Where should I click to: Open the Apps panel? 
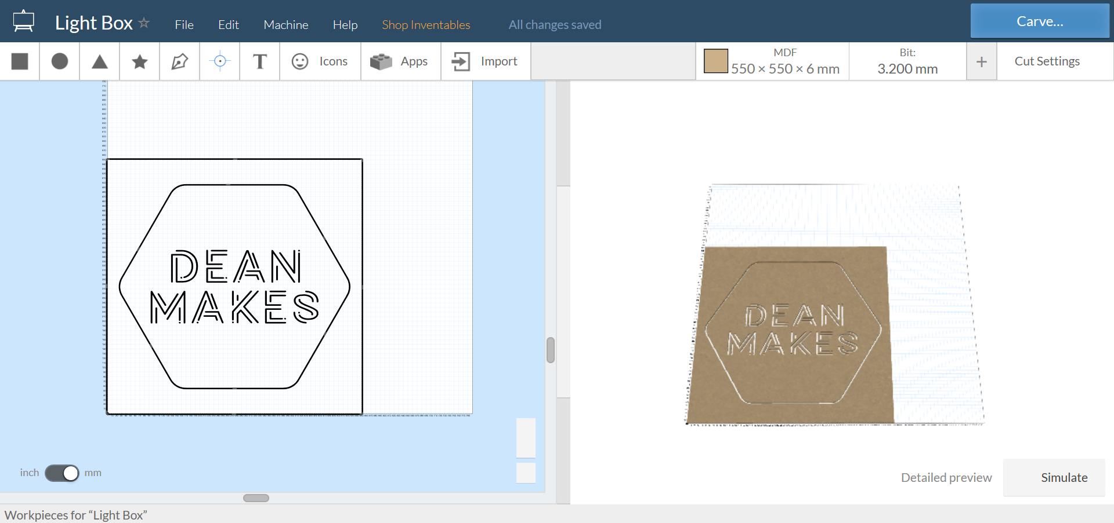pos(400,61)
